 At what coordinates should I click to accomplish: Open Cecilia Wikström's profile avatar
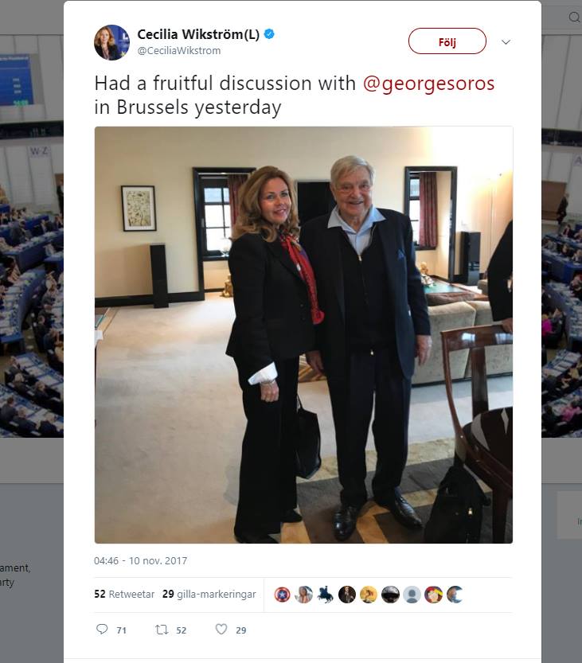(x=111, y=42)
